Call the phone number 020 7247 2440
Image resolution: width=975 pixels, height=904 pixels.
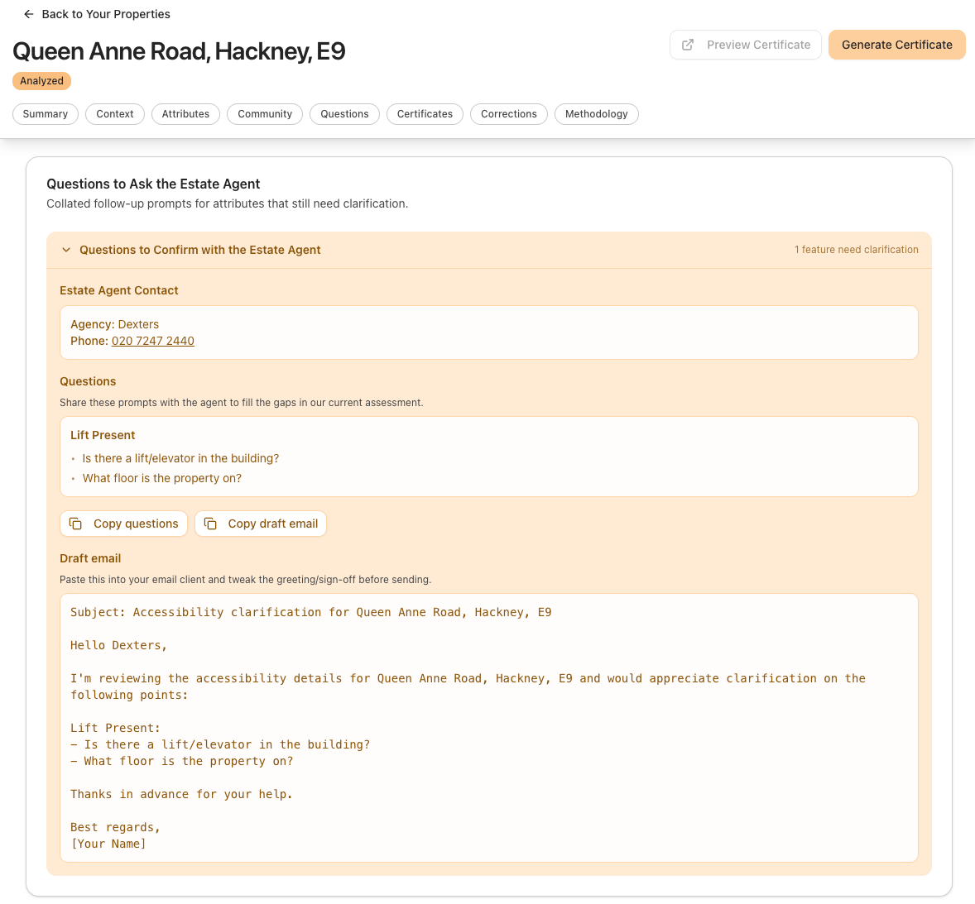153,341
